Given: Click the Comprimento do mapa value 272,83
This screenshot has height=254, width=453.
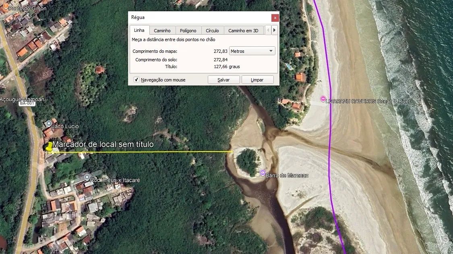Looking at the screenshot, I should pyautogui.click(x=220, y=51).
